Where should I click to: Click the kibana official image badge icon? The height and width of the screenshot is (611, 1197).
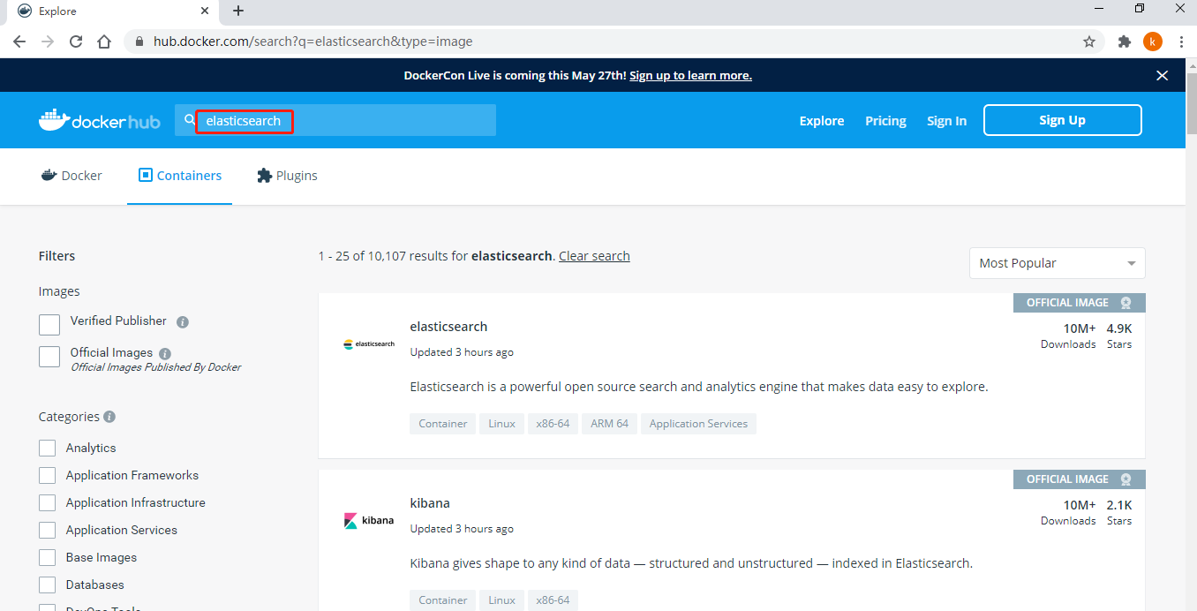pyautogui.click(x=1125, y=479)
